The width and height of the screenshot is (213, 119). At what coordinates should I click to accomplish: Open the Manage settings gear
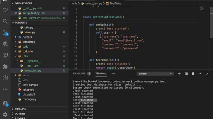click(5, 115)
